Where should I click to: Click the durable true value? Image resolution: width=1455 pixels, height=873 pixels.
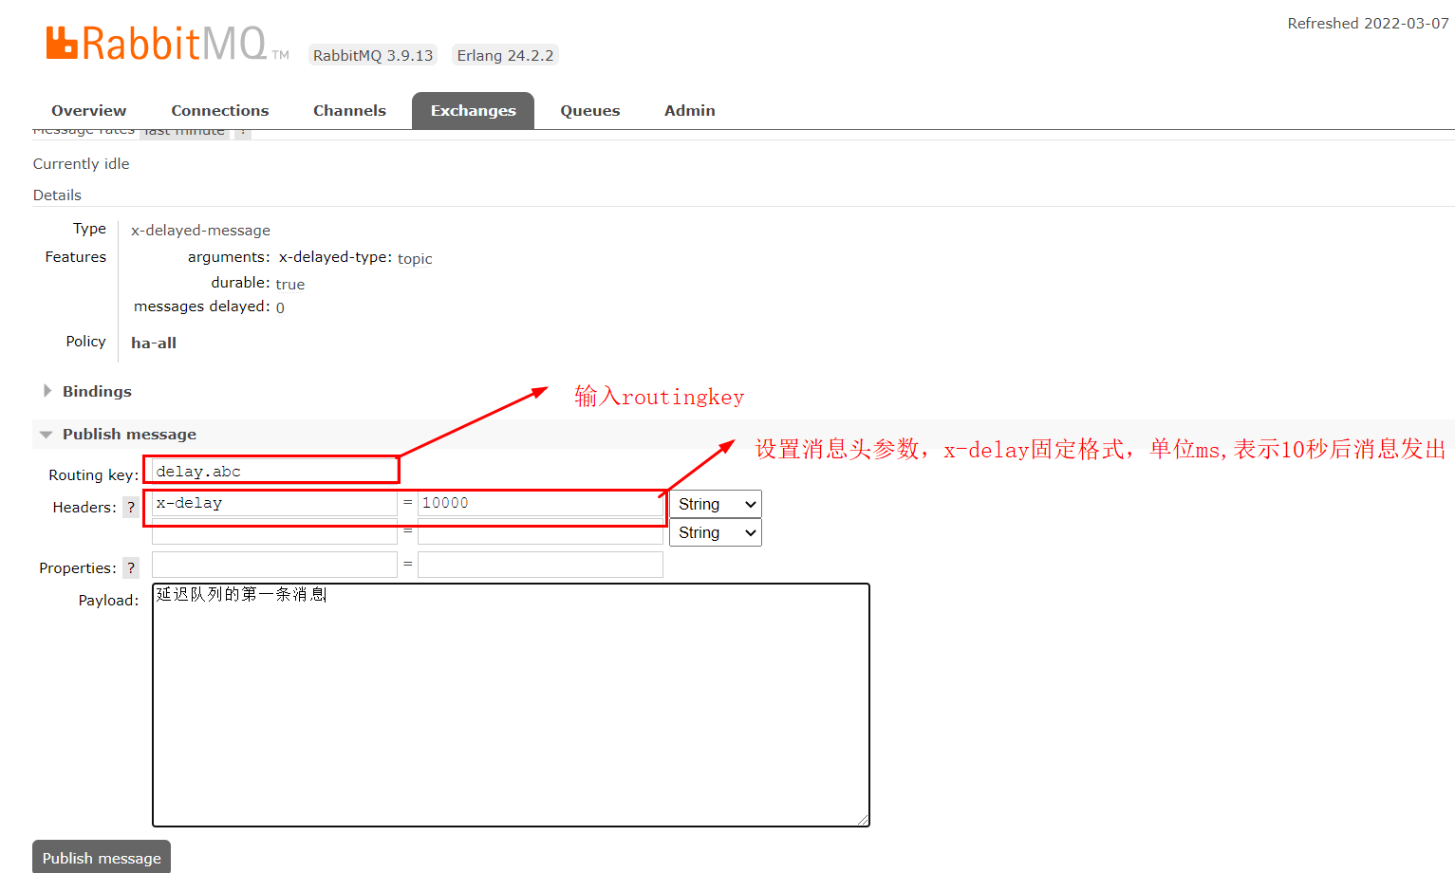290,284
